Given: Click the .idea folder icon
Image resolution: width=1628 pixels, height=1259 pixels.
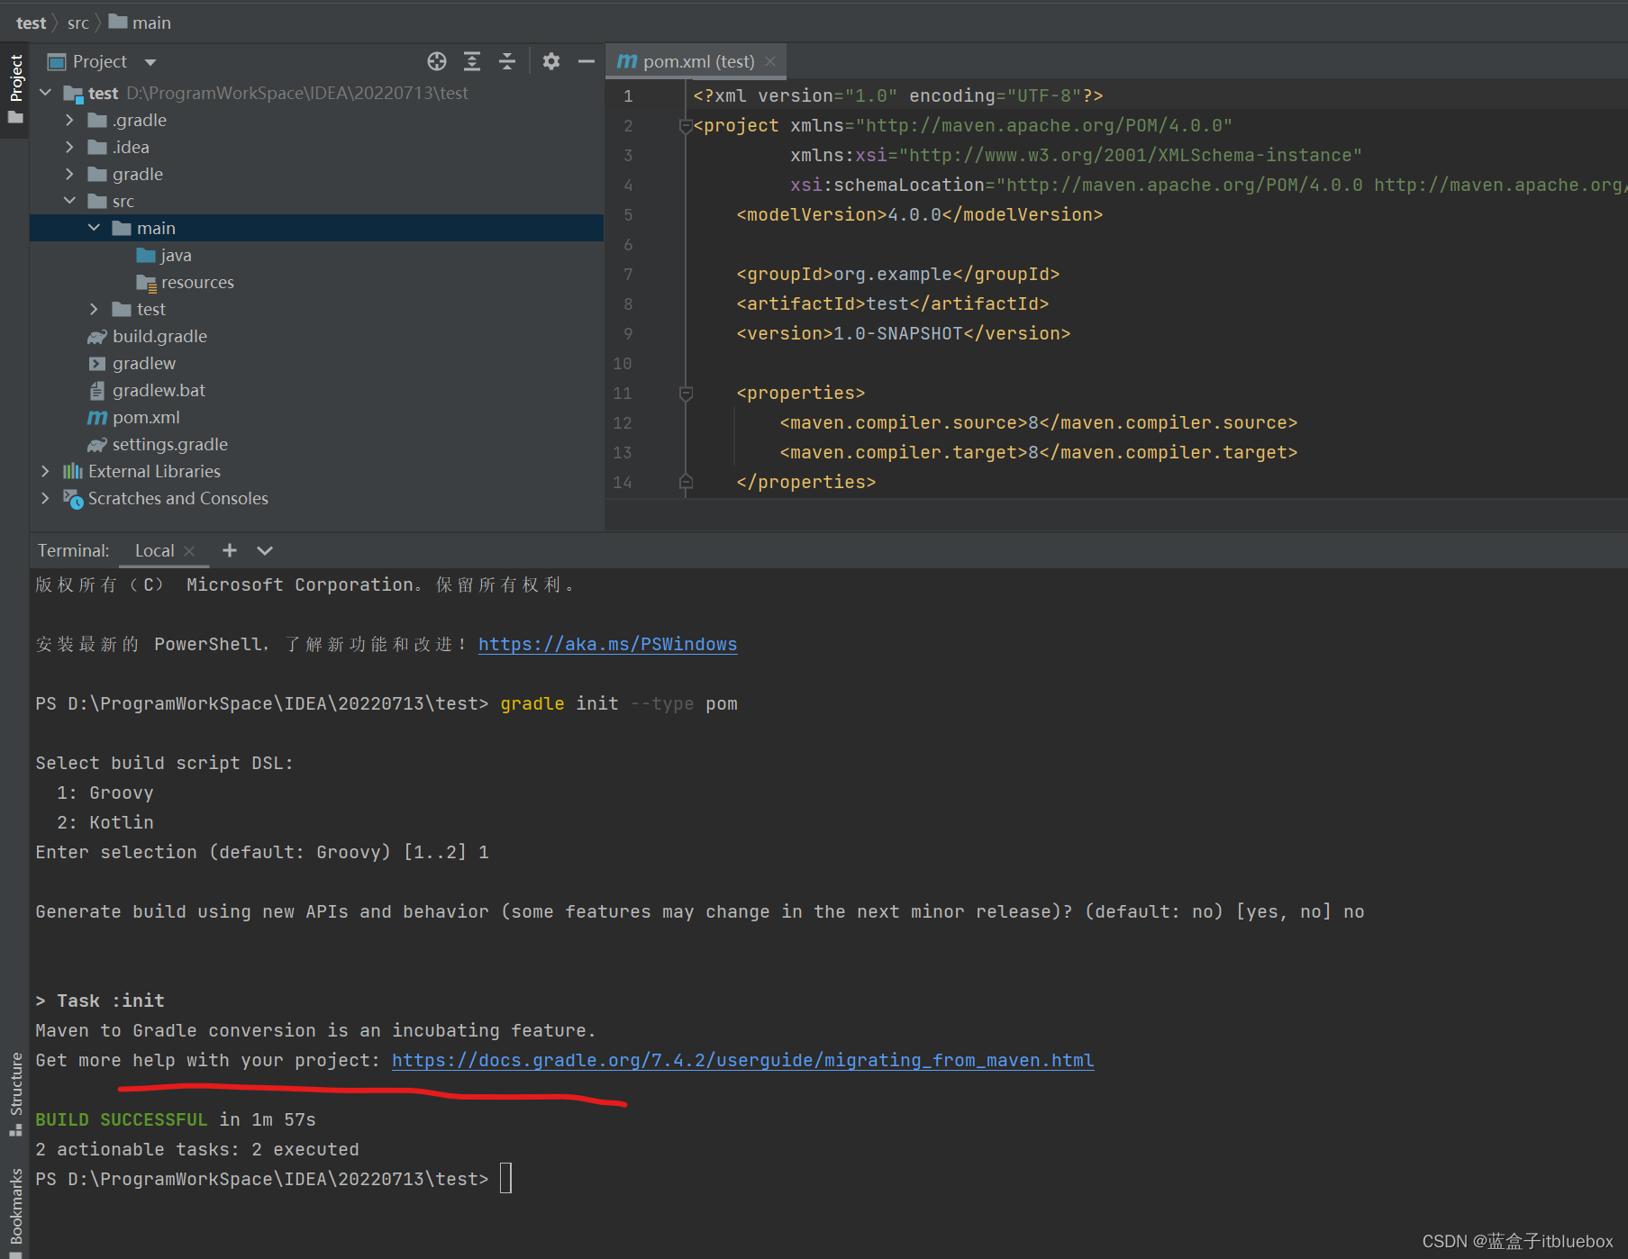Looking at the screenshot, I should [x=97, y=147].
